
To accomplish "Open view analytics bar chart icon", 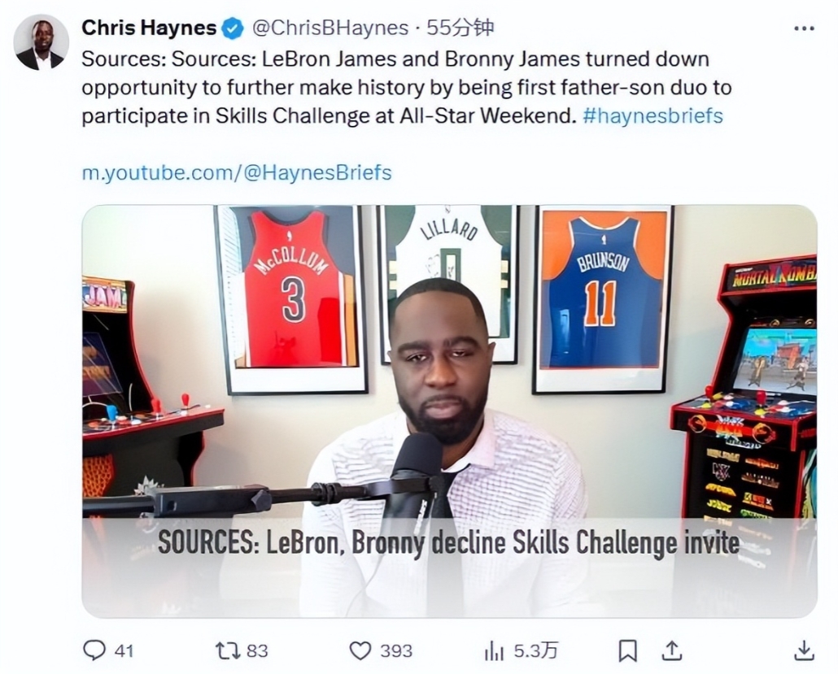I will 494,651.
